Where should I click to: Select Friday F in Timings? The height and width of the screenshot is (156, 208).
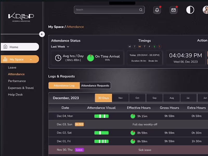click(x=149, y=47)
